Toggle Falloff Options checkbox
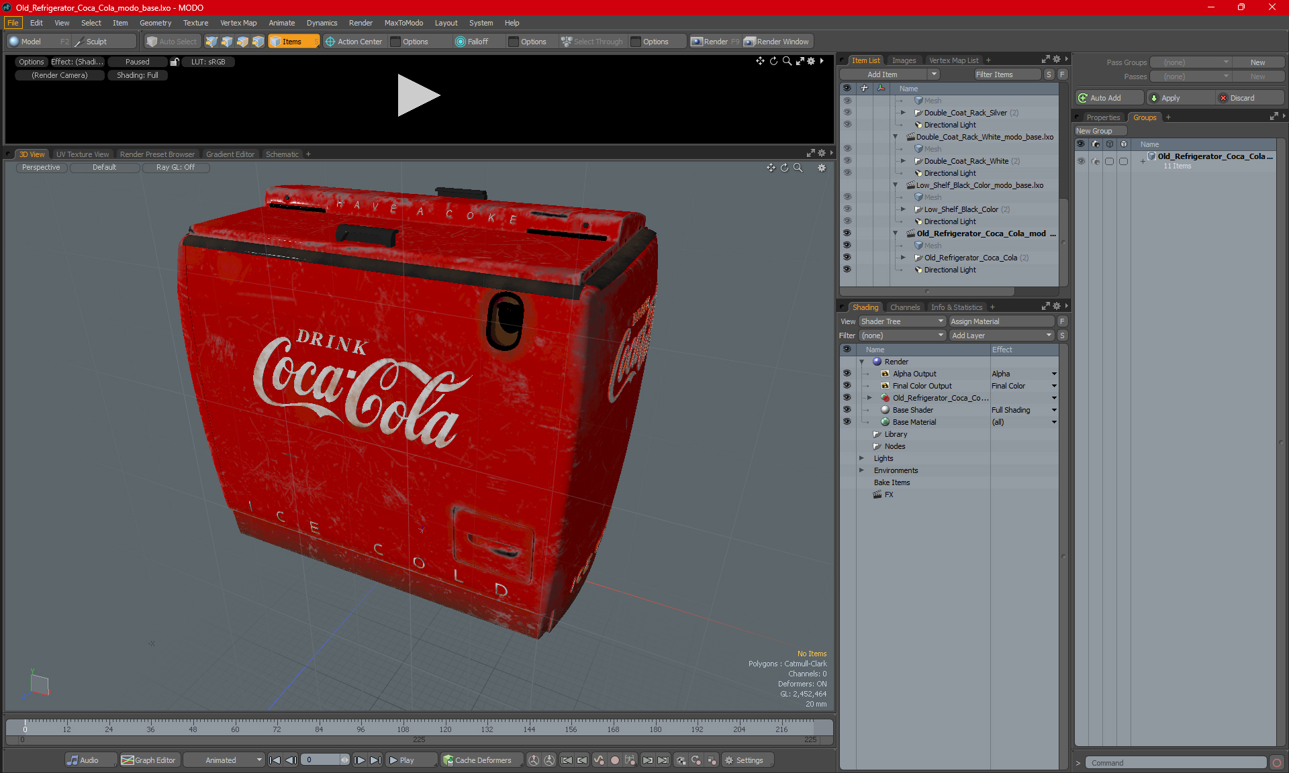 pos(514,42)
